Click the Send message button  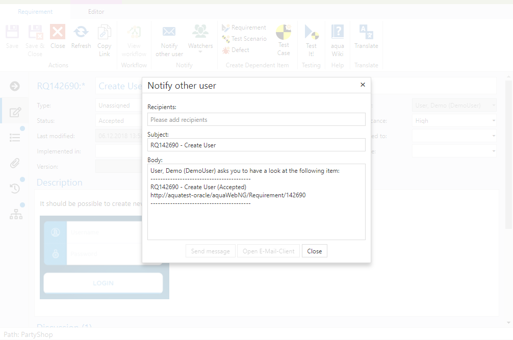(210, 251)
